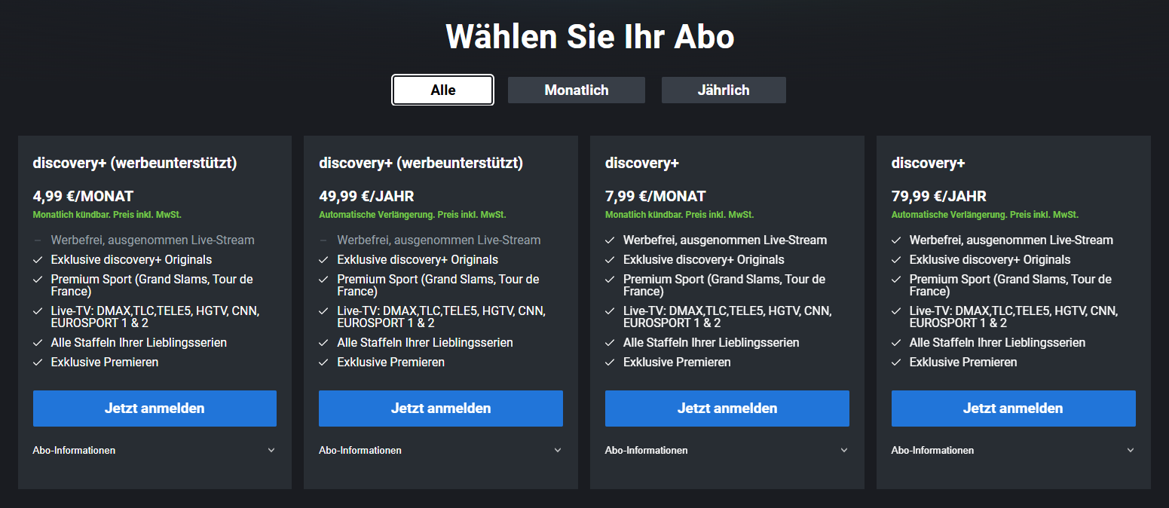
Task: Click 'Premium Sport (Grand Slams...)' in 7,99 €/MONAT card
Action: point(724,286)
